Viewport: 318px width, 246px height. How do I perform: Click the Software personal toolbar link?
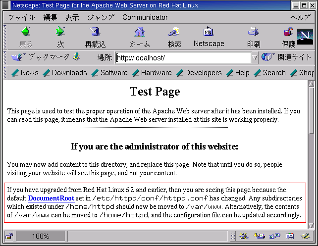(x=109, y=73)
